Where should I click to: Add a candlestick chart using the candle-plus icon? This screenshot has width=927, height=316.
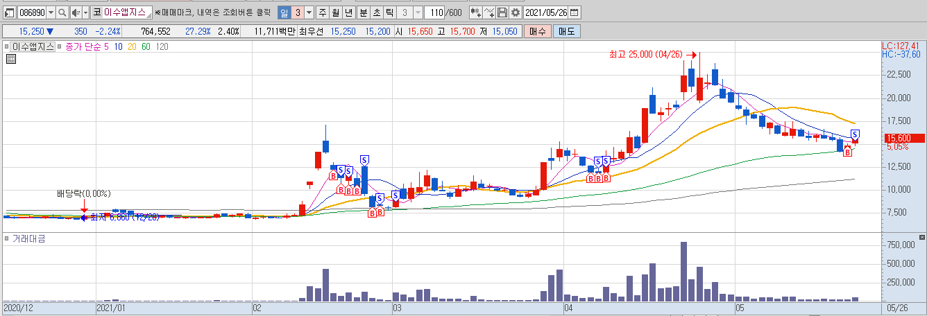click(475, 12)
